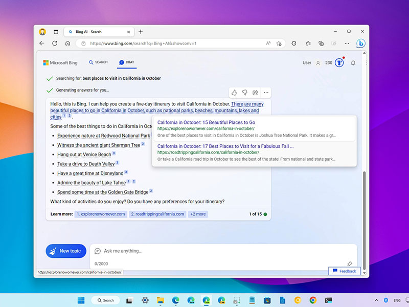Dislike the response with thumbs down

[x=245, y=93]
